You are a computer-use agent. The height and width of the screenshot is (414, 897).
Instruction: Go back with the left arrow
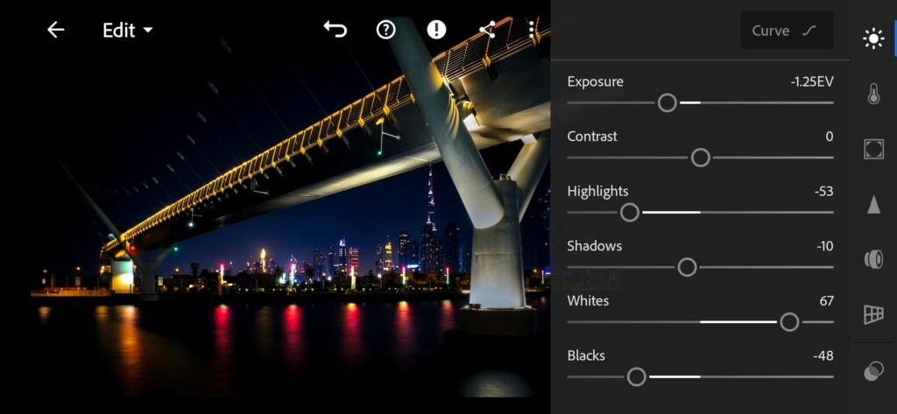(55, 30)
